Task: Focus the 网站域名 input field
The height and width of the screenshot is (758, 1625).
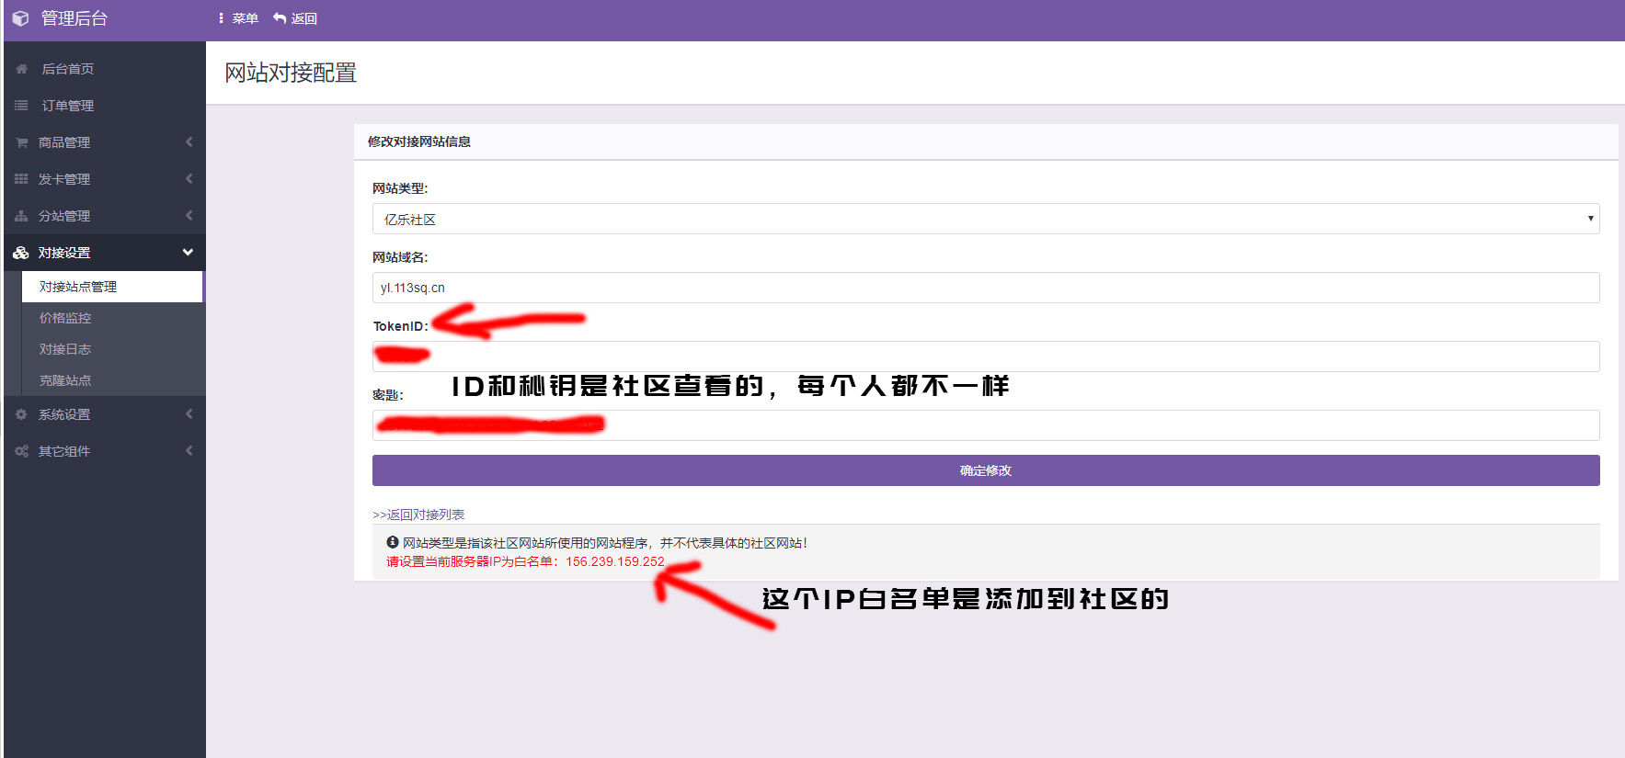Action: [x=985, y=288]
